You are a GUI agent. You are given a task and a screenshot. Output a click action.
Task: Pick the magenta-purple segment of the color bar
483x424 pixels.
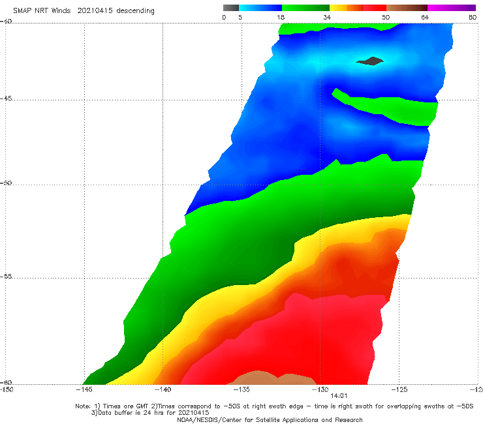(x=452, y=8)
